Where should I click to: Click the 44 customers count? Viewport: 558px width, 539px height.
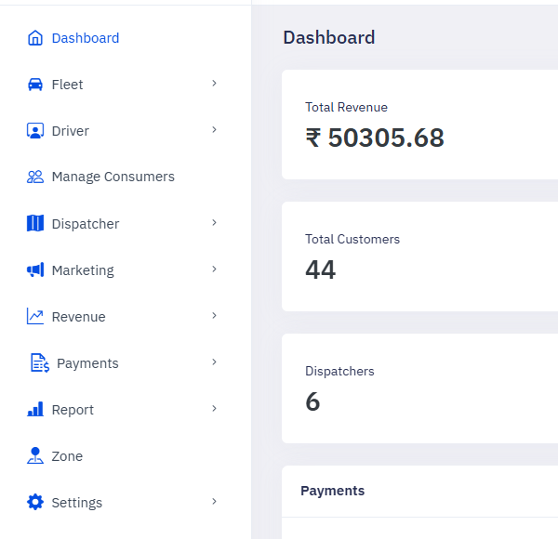320,269
